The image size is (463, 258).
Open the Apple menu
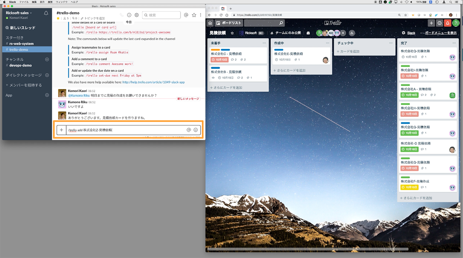[5, 2]
